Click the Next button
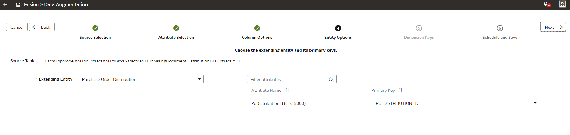 (x=553, y=27)
